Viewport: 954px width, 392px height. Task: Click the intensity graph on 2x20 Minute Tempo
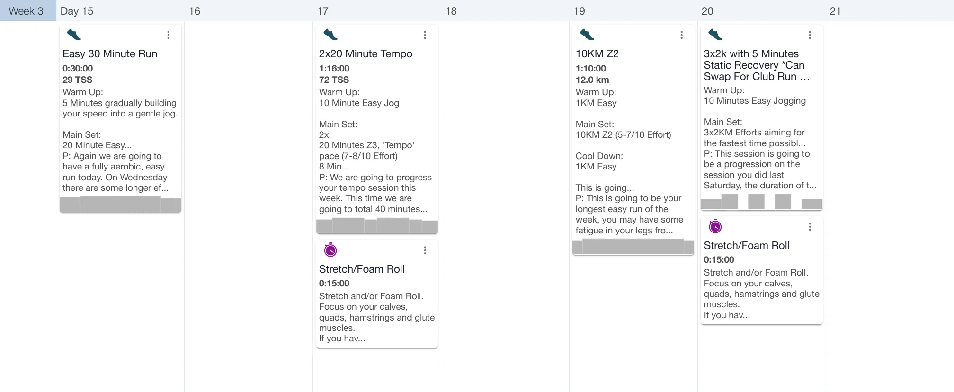tap(377, 226)
